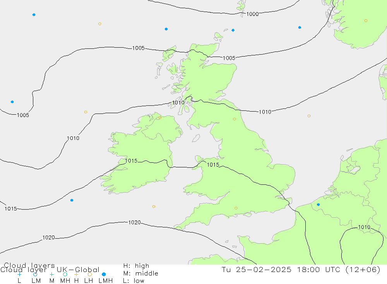Select the LH marker in the Celtic Sea
The height and width of the screenshot is (284, 387).
pos(154,207)
